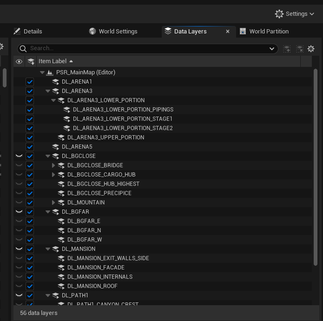Switch to the Details tab
The width and height of the screenshot is (323, 321).
tap(28, 31)
